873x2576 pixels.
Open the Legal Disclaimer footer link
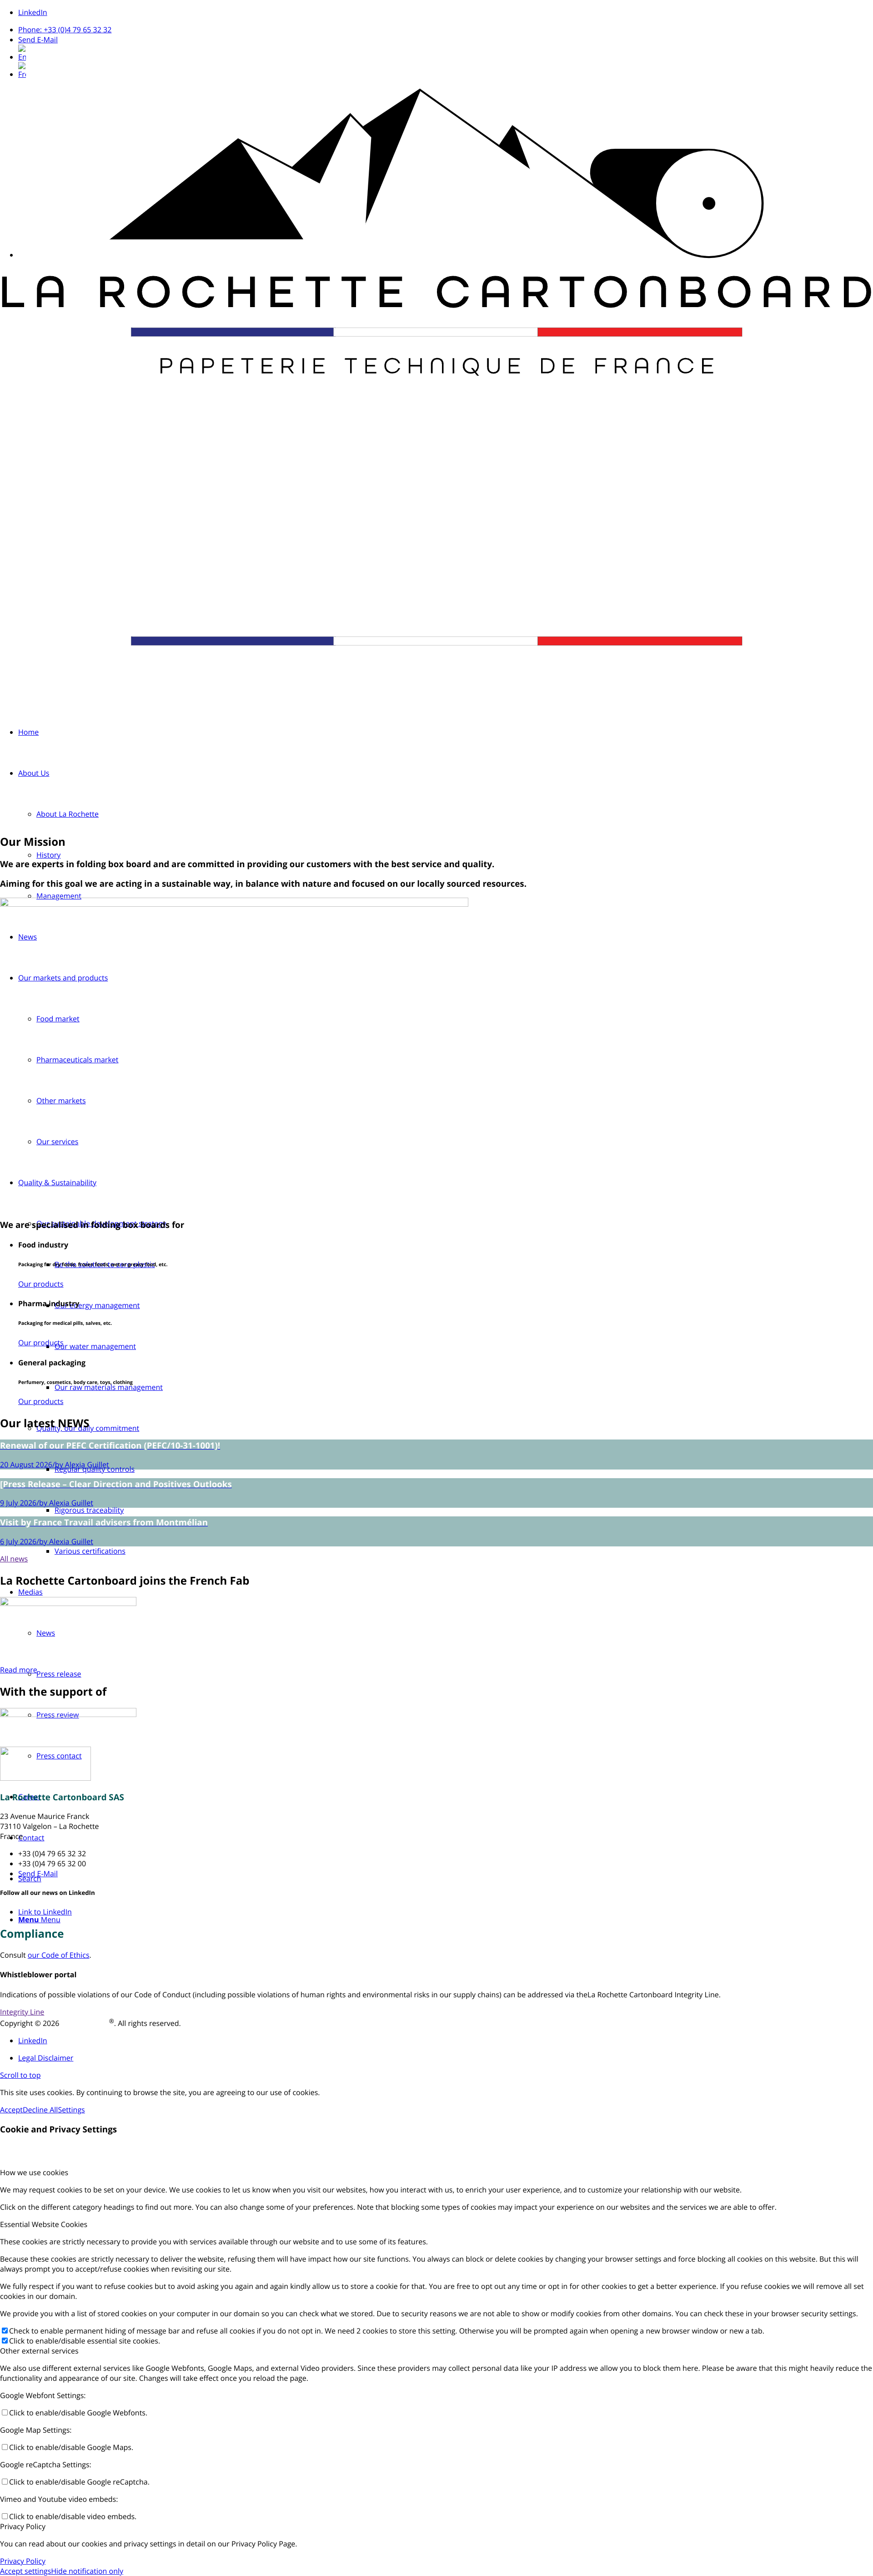coord(45,2058)
